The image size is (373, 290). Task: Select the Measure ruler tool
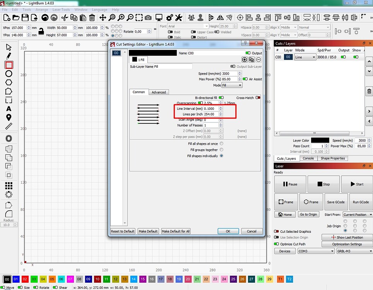pyautogui.click(x=9, y=126)
